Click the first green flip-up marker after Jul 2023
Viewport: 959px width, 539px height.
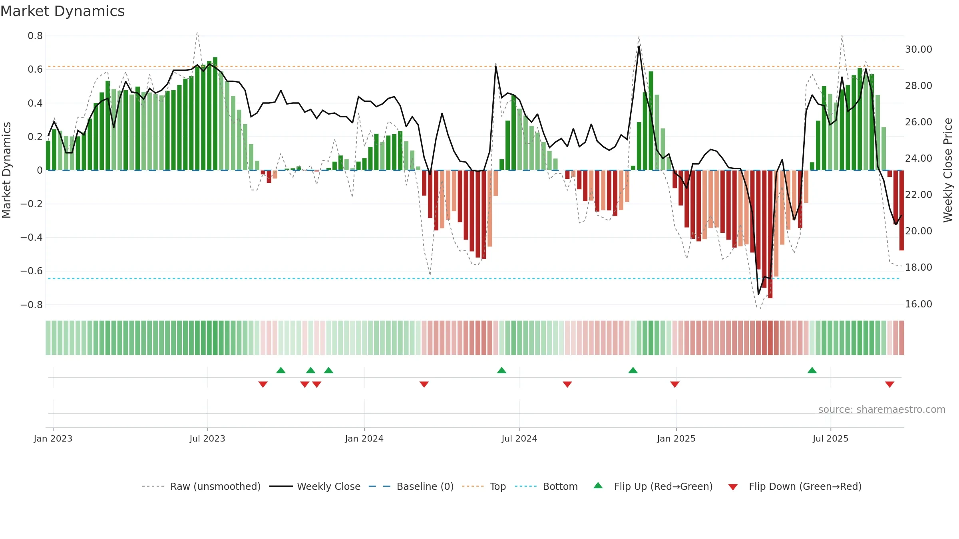[x=281, y=370]
